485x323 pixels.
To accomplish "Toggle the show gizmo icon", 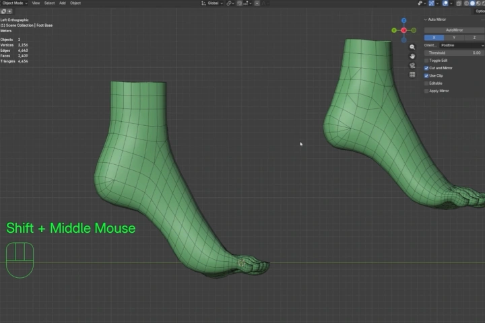I will pyautogui.click(x=432, y=3).
